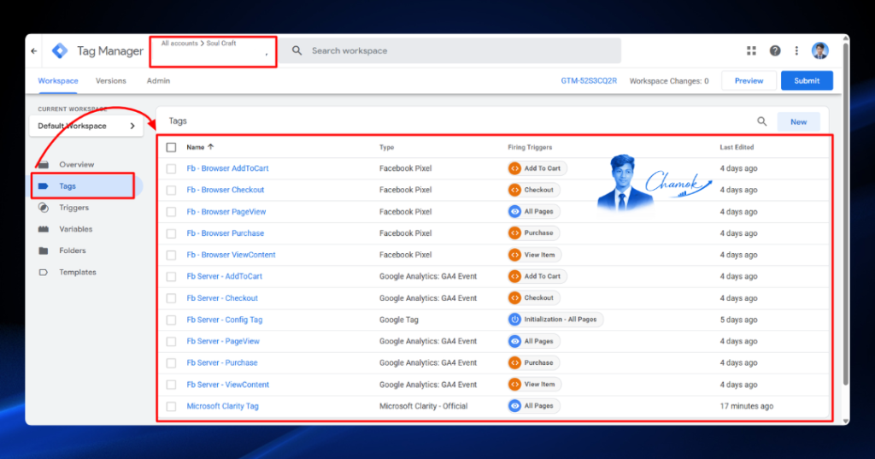
Task: Open Templates in the sidebar
Action: click(x=78, y=273)
